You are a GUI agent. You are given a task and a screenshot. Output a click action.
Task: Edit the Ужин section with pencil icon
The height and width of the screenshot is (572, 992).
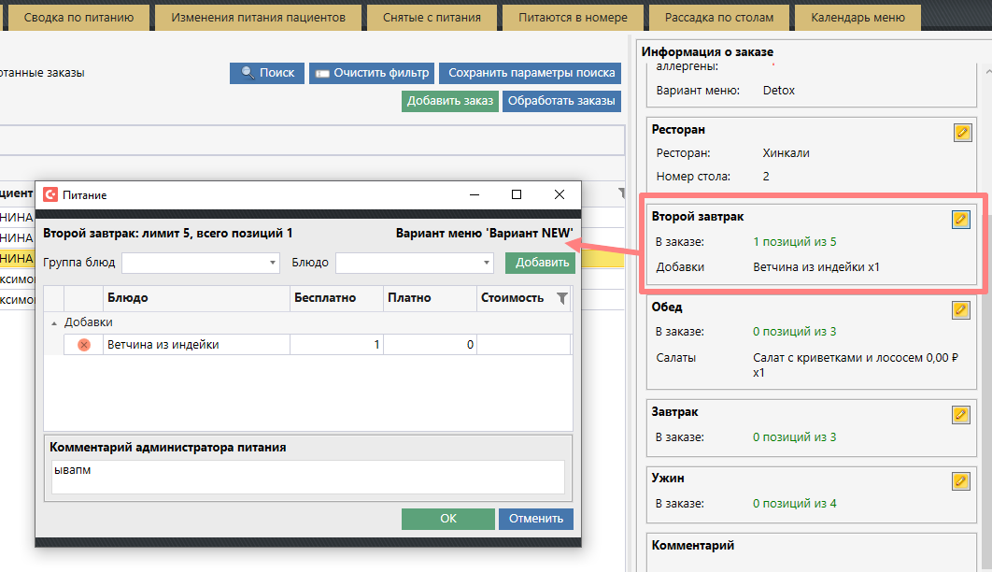pyautogui.click(x=960, y=480)
